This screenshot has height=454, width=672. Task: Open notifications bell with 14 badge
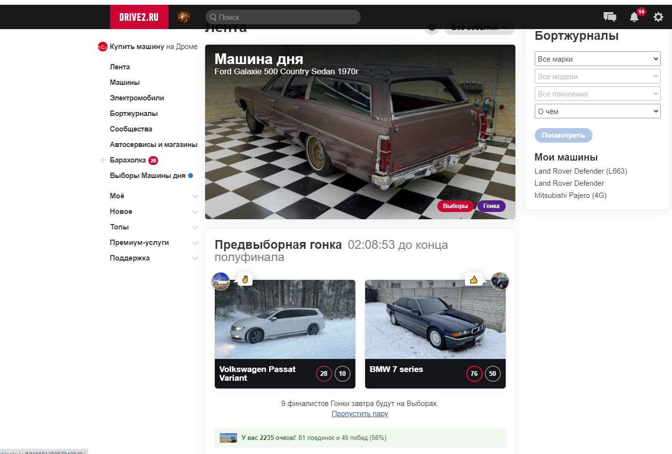pyautogui.click(x=634, y=17)
